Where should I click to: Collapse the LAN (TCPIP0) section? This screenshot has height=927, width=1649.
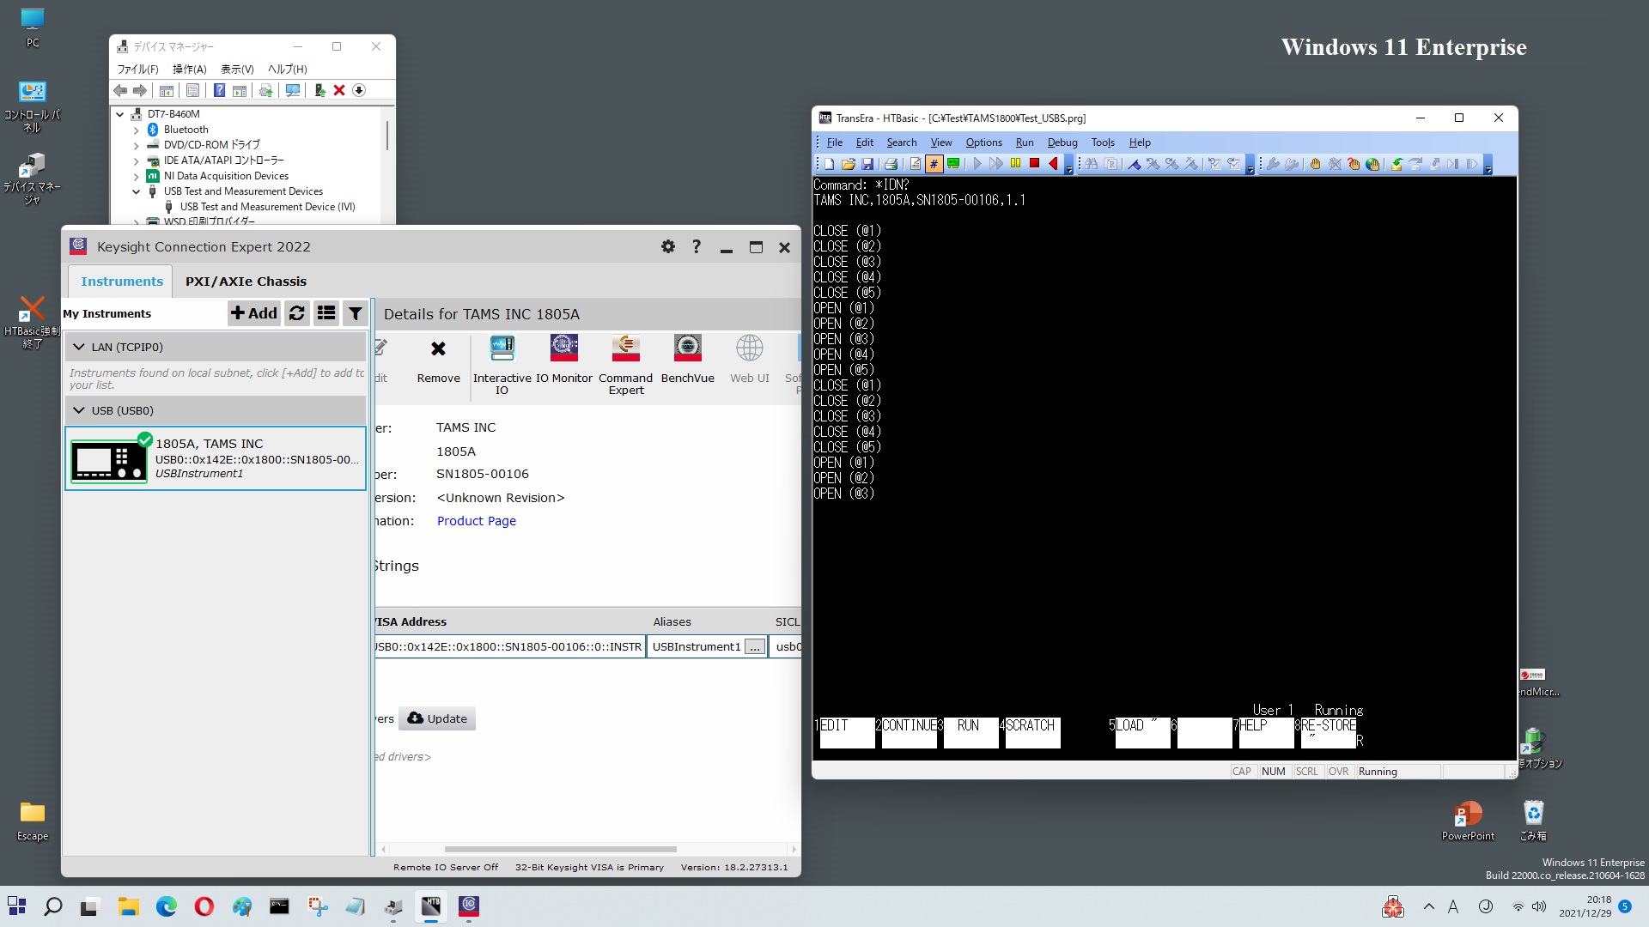point(80,347)
